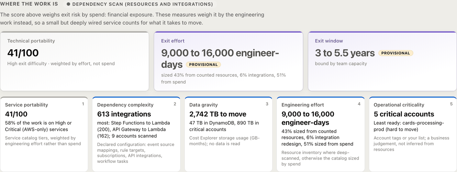Click card number 4 on Engineering effort
The height and width of the screenshot is (172, 457).
click(x=359, y=104)
